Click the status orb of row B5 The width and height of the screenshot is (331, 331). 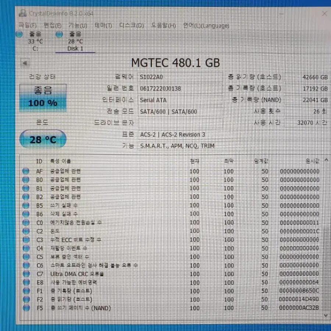(x=26, y=205)
